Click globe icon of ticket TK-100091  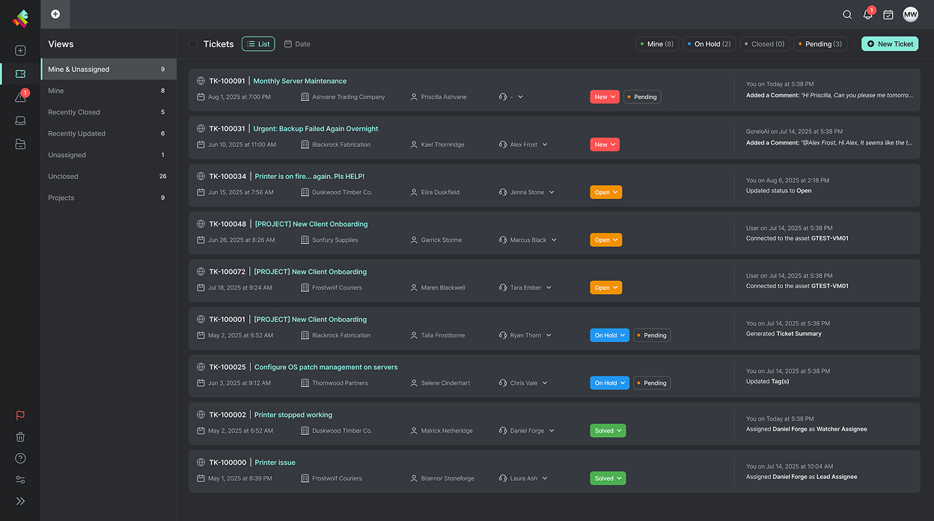201,81
